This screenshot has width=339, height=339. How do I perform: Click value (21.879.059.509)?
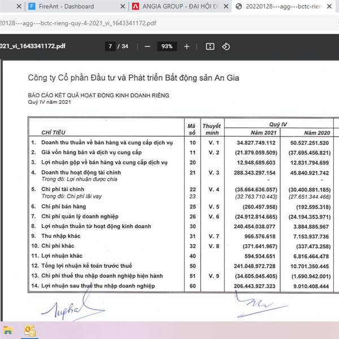(x=256, y=153)
